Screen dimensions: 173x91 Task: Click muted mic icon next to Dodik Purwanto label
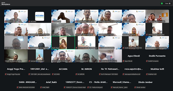click(147, 61)
